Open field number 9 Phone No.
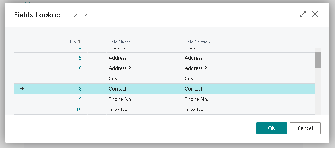The height and width of the screenshot is (148, 335). coord(80,99)
